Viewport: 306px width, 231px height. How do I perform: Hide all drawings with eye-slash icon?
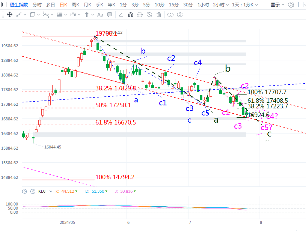149,15
